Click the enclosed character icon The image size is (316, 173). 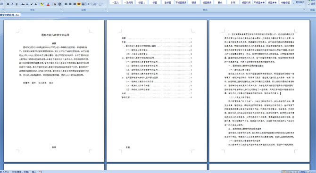[x=60, y=4]
